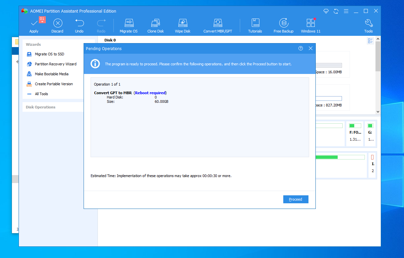Click the Disk 0 label

[110, 40]
